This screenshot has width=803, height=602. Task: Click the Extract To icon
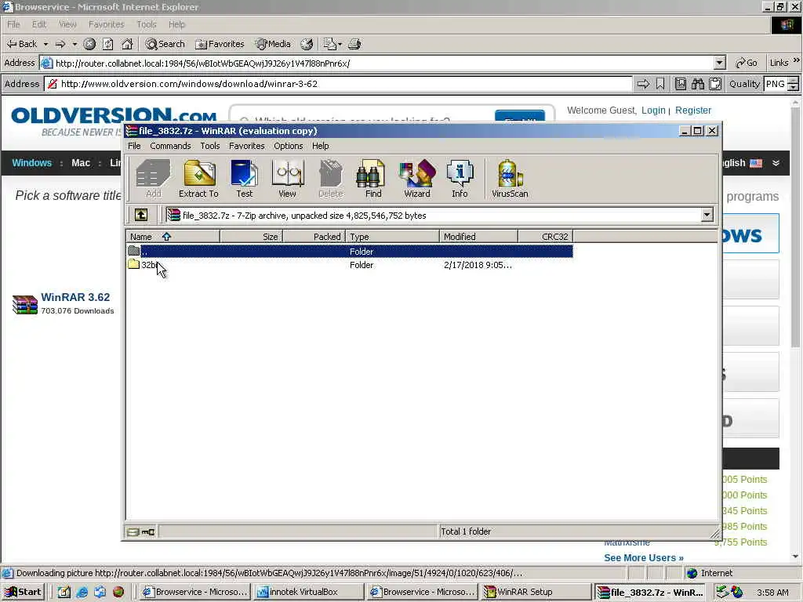[x=198, y=178]
